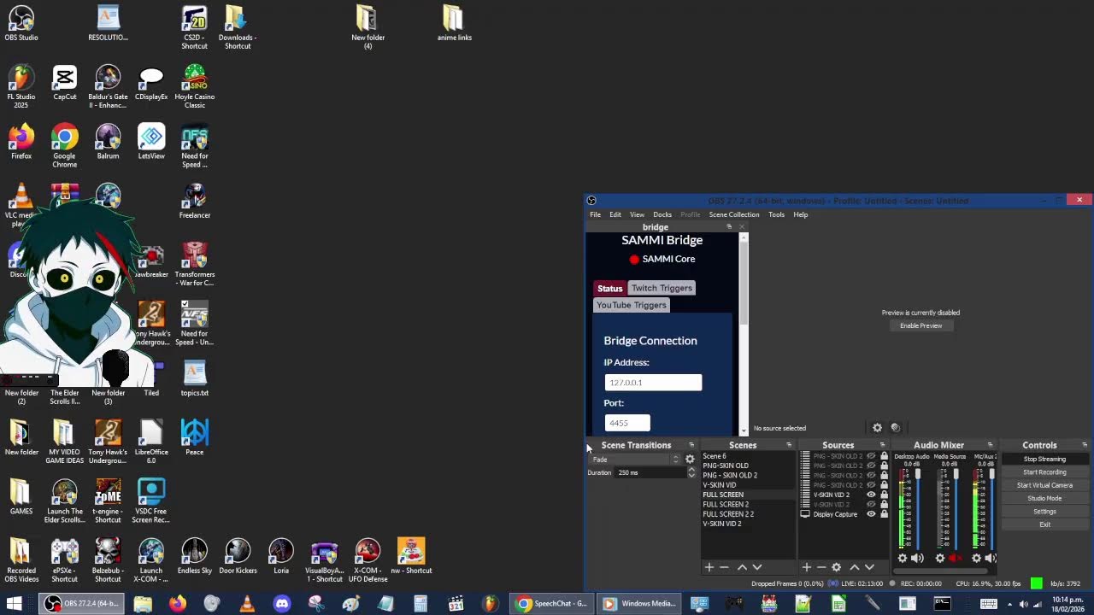Toggle visibility of the Display Capture source

[x=871, y=514]
